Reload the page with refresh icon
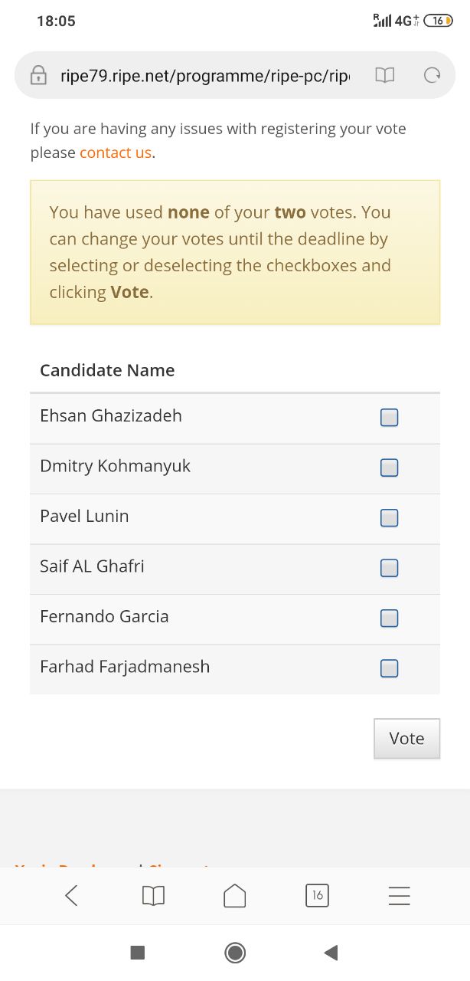Screen dimensions: 470x981 (432, 75)
